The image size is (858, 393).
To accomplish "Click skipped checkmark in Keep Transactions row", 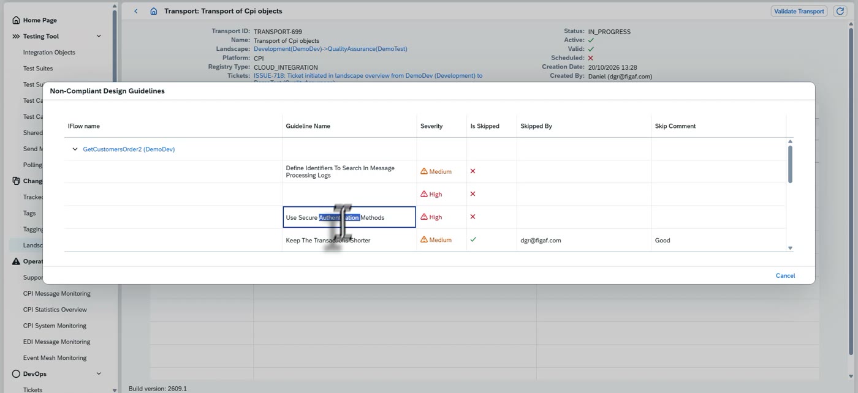I will point(473,239).
